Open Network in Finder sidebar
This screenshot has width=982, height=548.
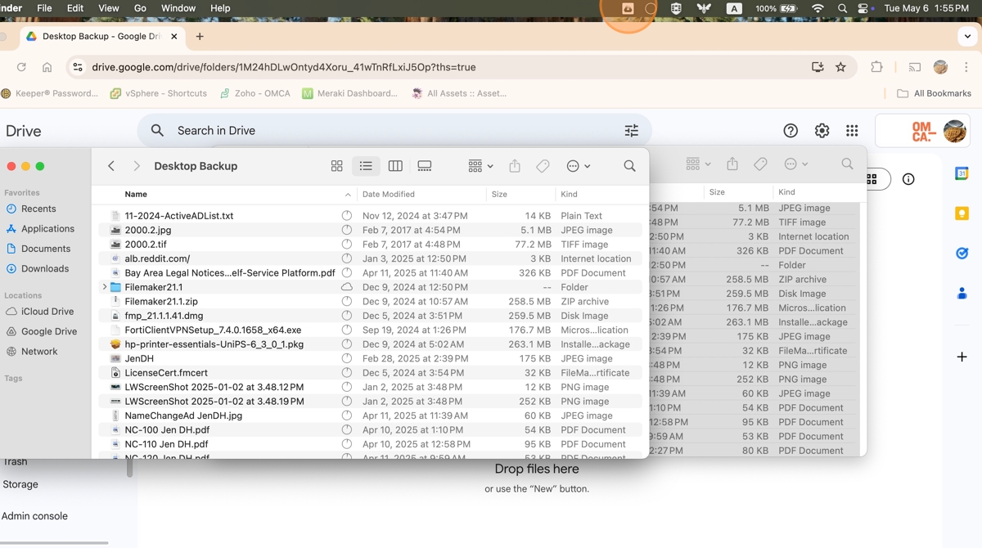(x=39, y=352)
